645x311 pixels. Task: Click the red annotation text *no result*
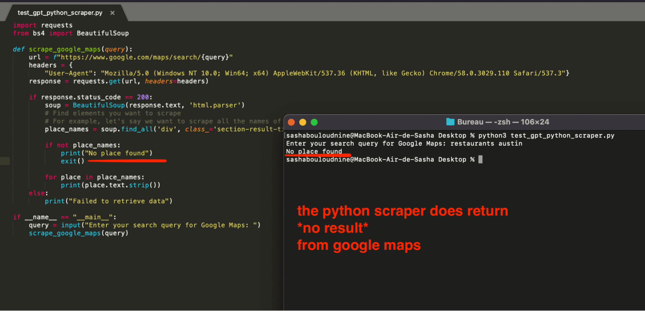pos(332,228)
